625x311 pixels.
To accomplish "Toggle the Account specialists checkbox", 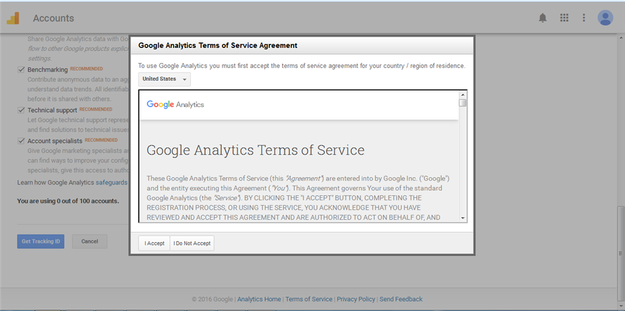I will [21, 141].
